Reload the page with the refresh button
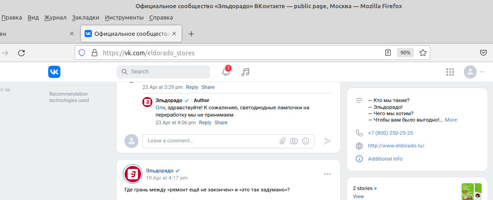 point(21,53)
